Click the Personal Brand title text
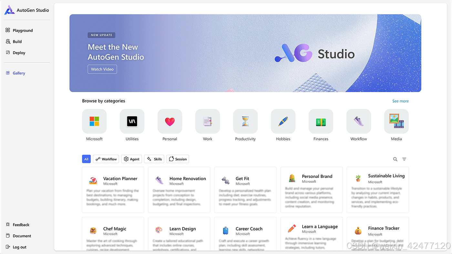 [x=317, y=176]
